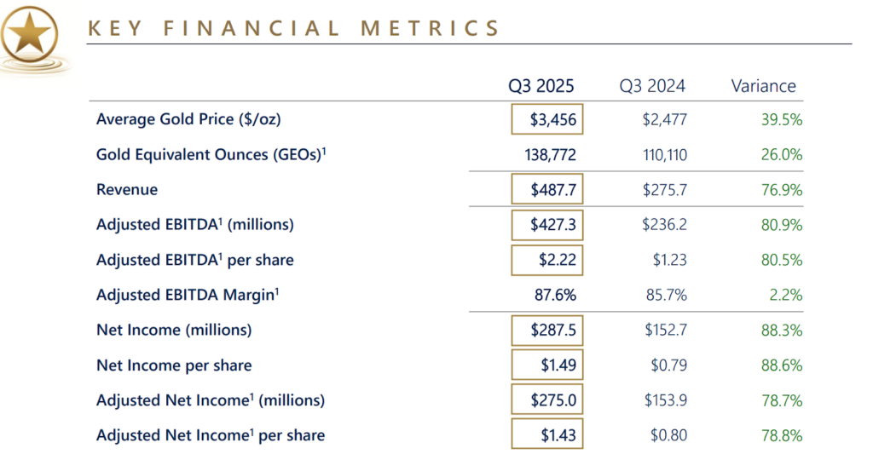This screenshot has height=460, width=873.
Task: Click the boxed $487.7 revenue value
Action: [546, 190]
